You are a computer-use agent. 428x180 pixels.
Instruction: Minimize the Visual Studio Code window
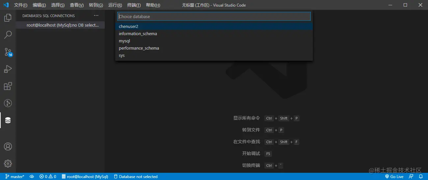(x=390, y=5)
